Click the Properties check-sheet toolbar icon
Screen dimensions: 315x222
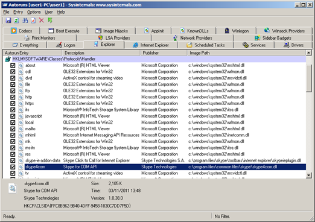click(x=33, y=21)
